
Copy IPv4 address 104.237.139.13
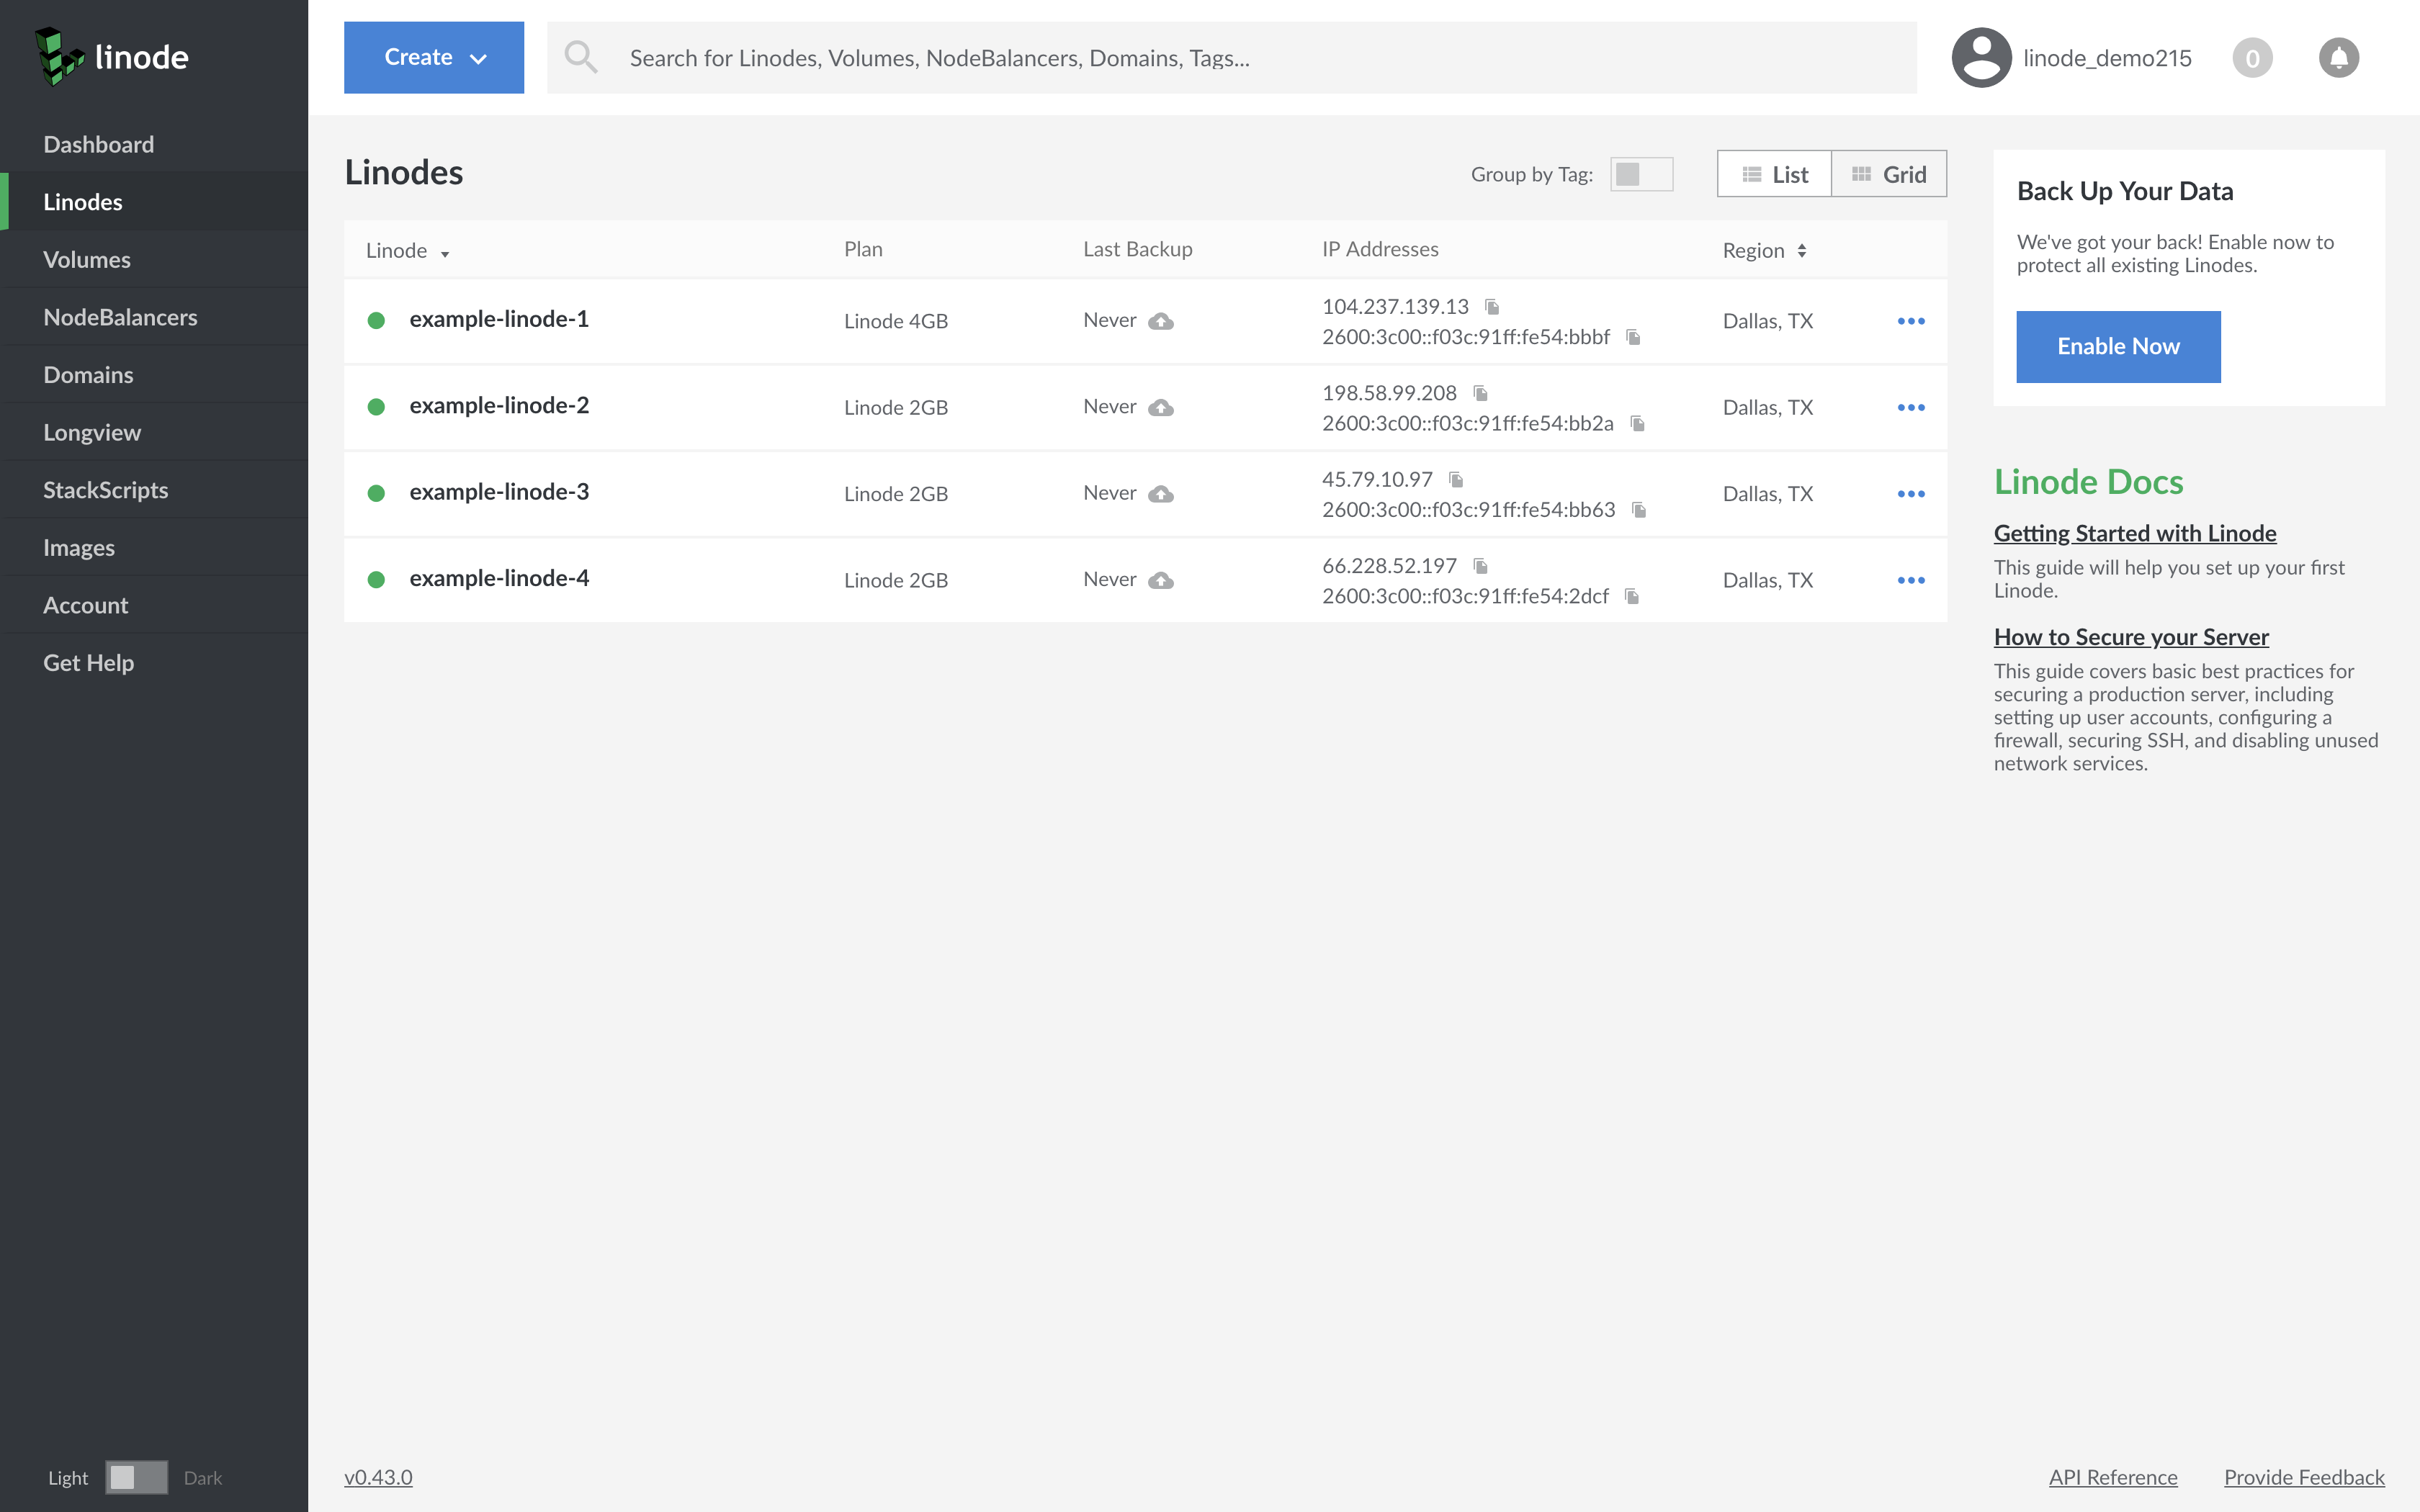[1492, 307]
